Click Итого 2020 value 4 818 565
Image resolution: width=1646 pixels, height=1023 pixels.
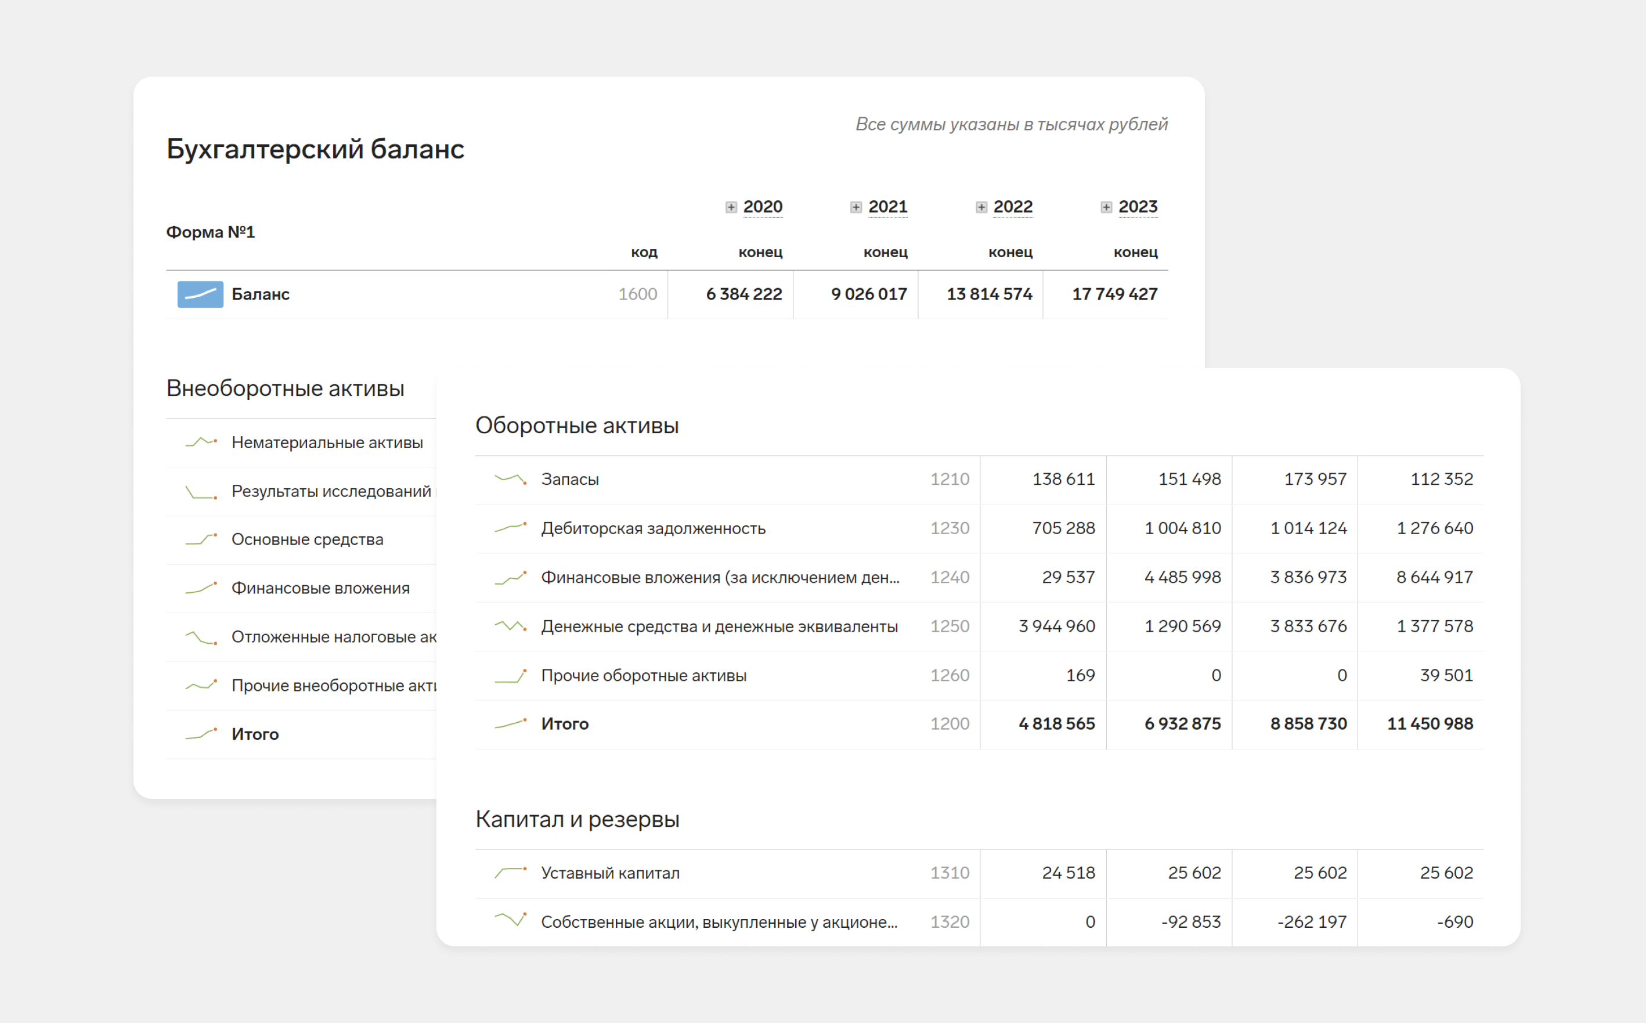1057,724
